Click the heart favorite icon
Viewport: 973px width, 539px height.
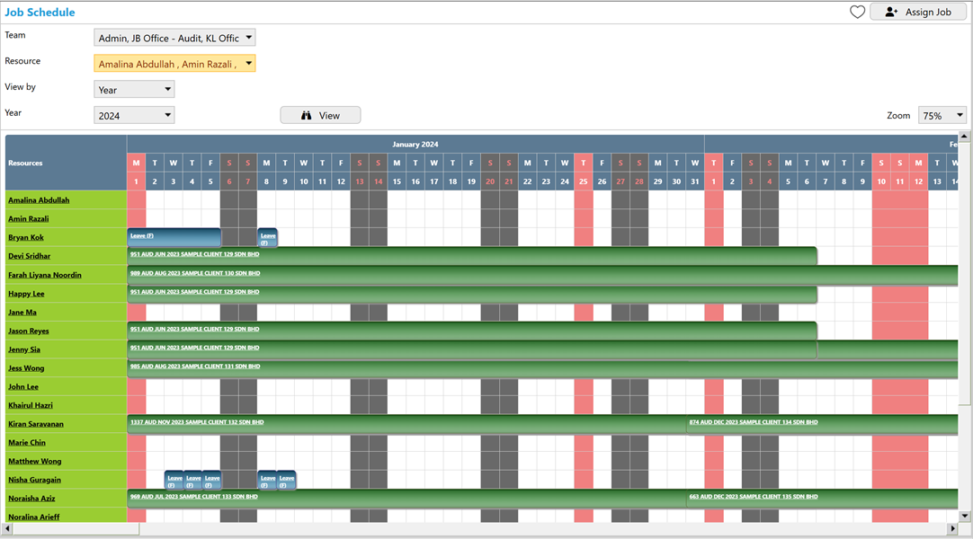[x=857, y=12]
